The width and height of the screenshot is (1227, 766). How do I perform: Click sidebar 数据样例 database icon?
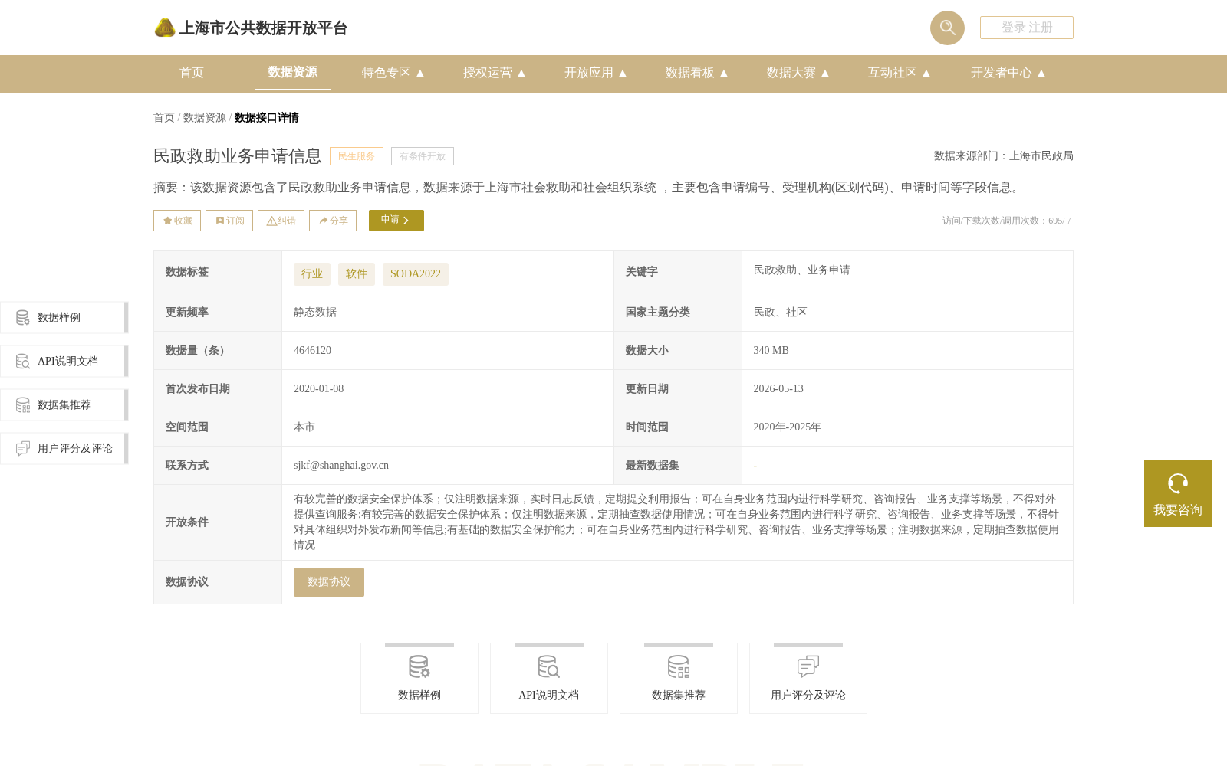(x=23, y=317)
